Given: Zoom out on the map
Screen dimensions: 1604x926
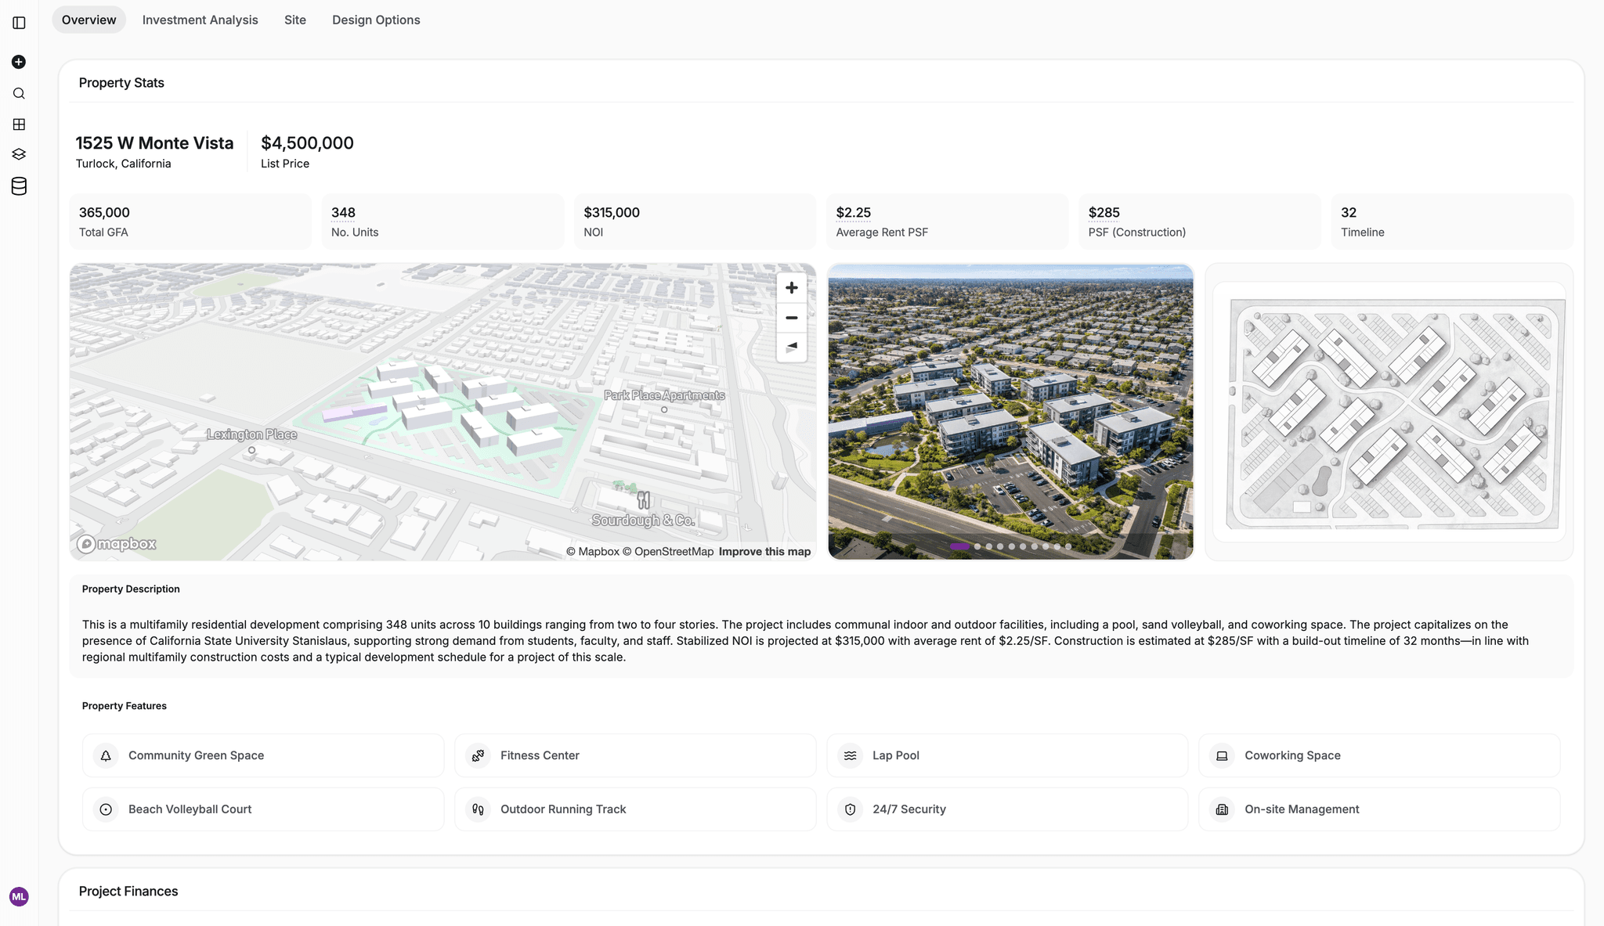Looking at the screenshot, I should point(792,318).
